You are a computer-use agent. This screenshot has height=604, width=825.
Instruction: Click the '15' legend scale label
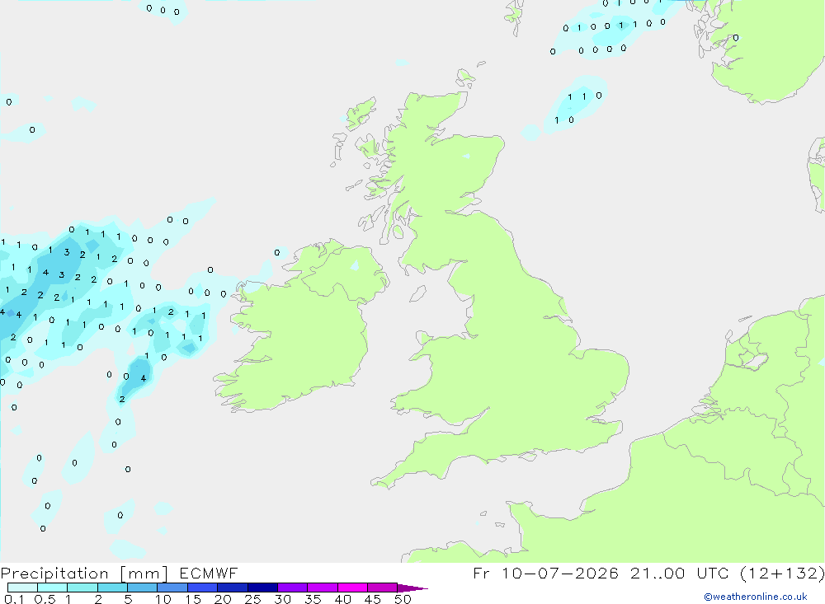pos(193,599)
